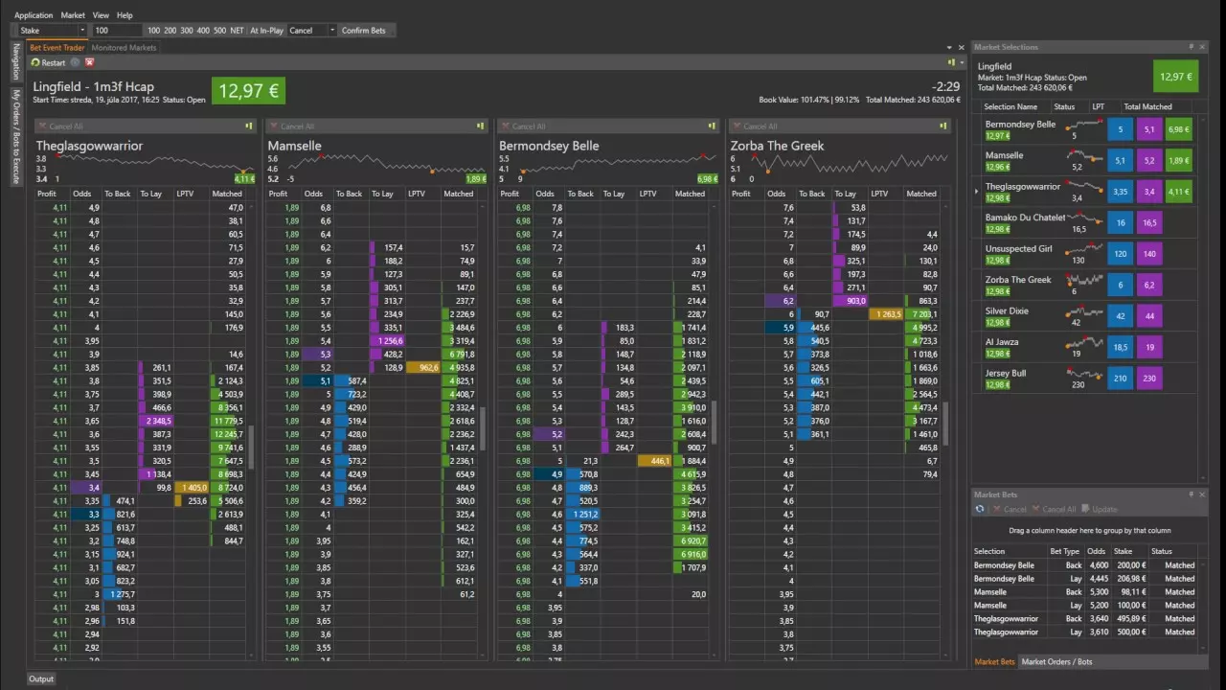Open the View menu
This screenshot has height=690, width=1226.
coord(101,15)
